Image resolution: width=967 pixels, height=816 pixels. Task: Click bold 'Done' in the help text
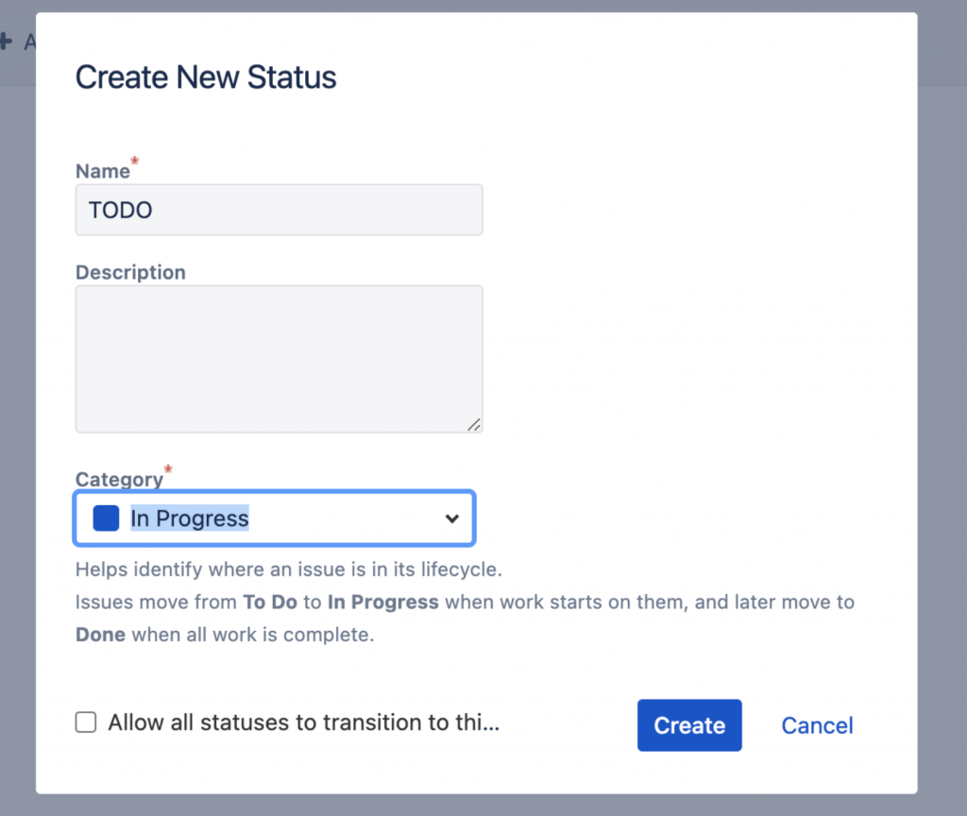(100, 635)
